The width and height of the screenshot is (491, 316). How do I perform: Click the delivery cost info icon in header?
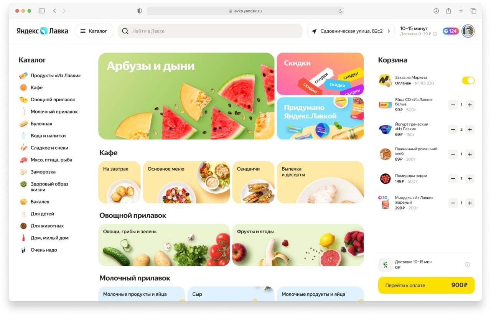[435, 34]
